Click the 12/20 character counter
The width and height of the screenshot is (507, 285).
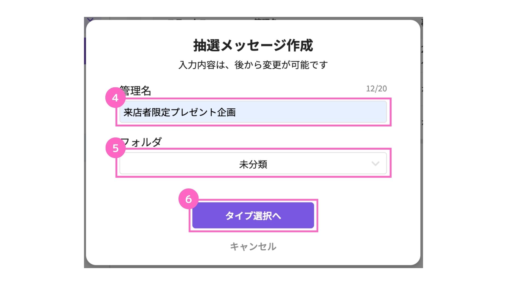(x=376, y=89)
